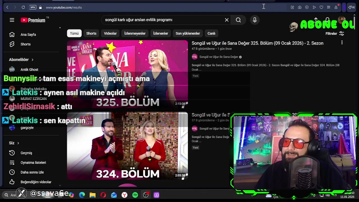Expand the Siz section
The image size is (359, 202).
[x=14, y=143]
